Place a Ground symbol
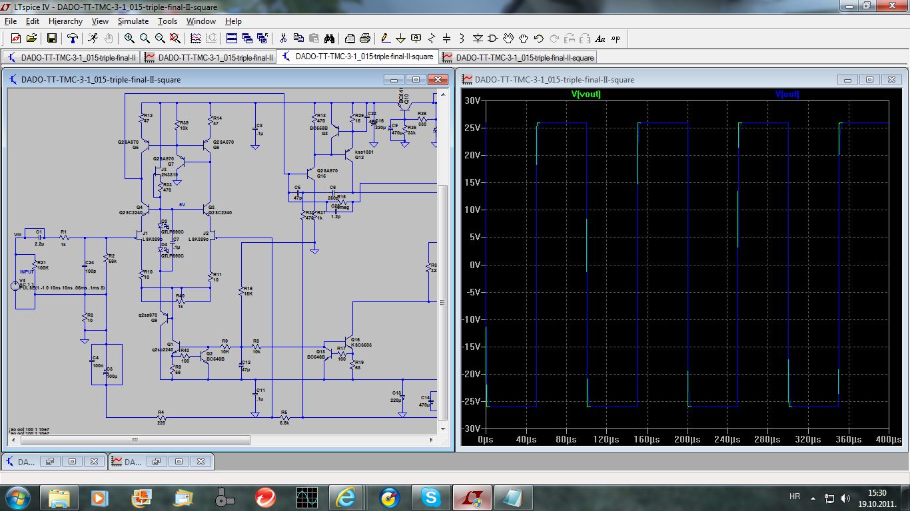The width and height of the screenshot is (910, 511). point(400,38)
